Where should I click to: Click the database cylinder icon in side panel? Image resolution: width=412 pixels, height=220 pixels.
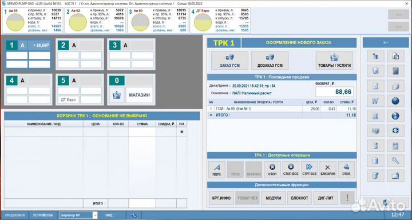click(375, 161)
